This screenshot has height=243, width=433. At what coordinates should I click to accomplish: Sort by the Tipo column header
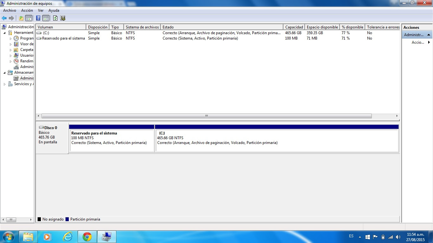(116, 27)
